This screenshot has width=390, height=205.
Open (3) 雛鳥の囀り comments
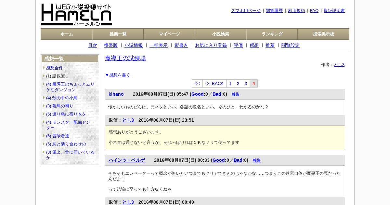tap(60, 106)
